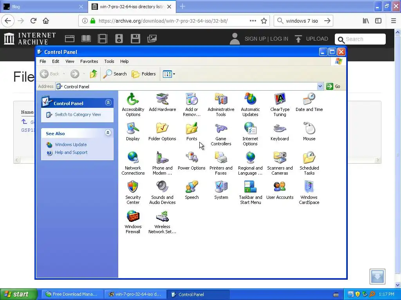Open Scanners and Cameras icon
The height and width of the screenshot is (300, 401).
tap(280, 163)
